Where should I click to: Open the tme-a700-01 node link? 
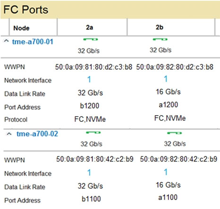pos(33,42)
